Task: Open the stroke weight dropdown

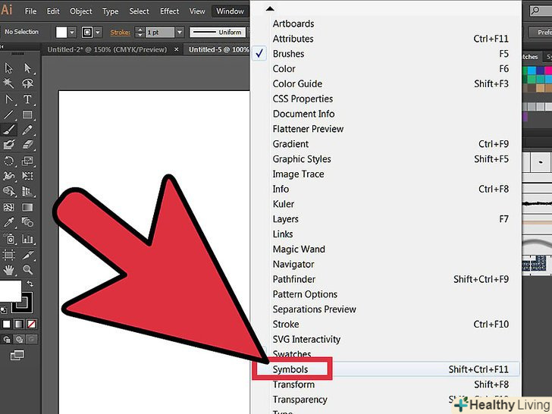Action: (180, 33)
